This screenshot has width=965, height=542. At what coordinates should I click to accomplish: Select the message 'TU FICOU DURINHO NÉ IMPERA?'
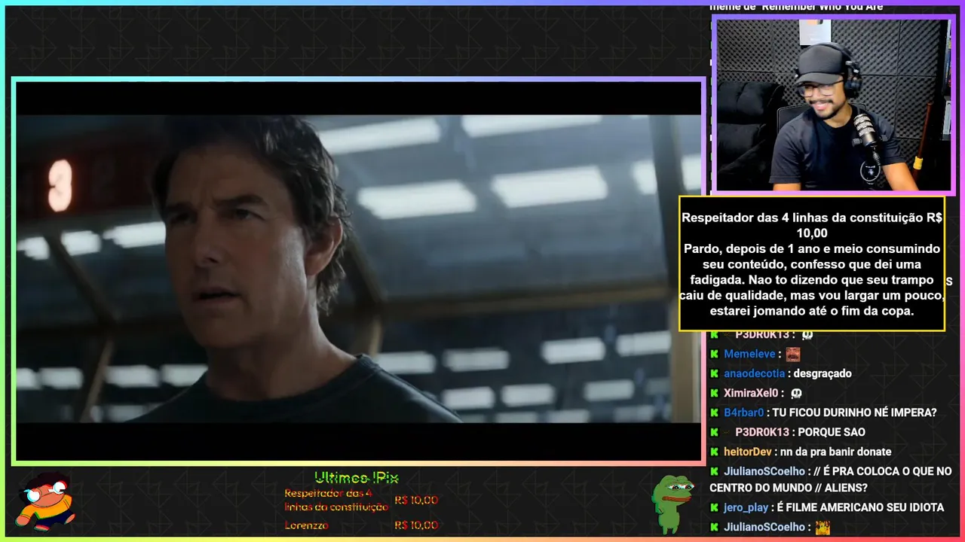click(855, 413)
